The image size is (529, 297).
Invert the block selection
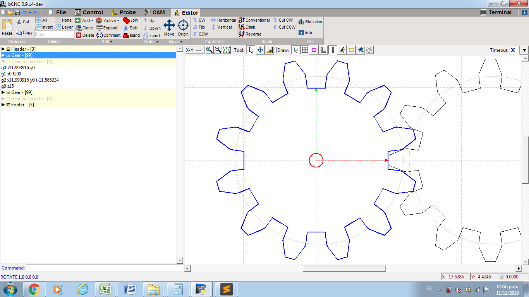coord(44,27)
